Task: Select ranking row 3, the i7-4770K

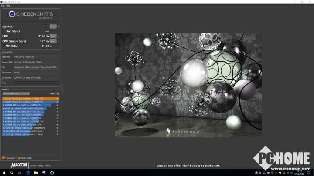Action: [x=31, y=105]
